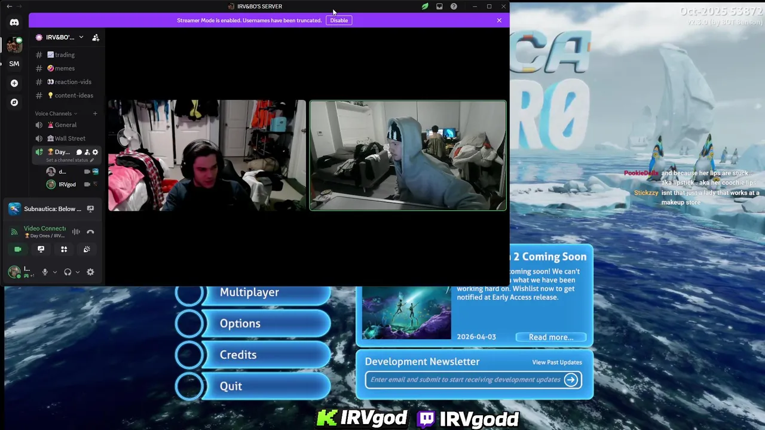Focus left webcam video tile
Viewport: 765px width, 430px height.
pos(207,155)
